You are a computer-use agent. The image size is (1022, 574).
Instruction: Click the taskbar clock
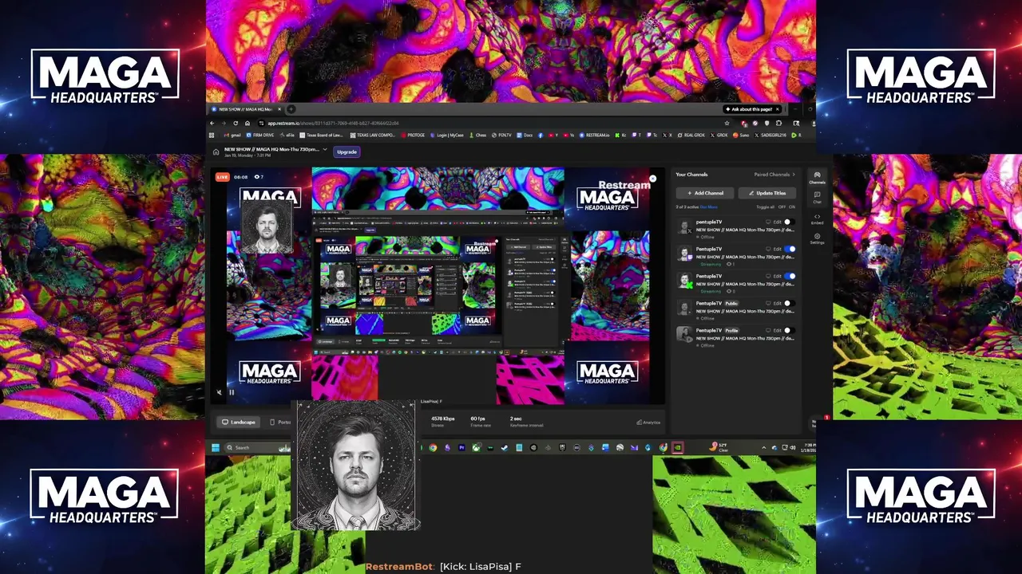[x=807, y=447]
